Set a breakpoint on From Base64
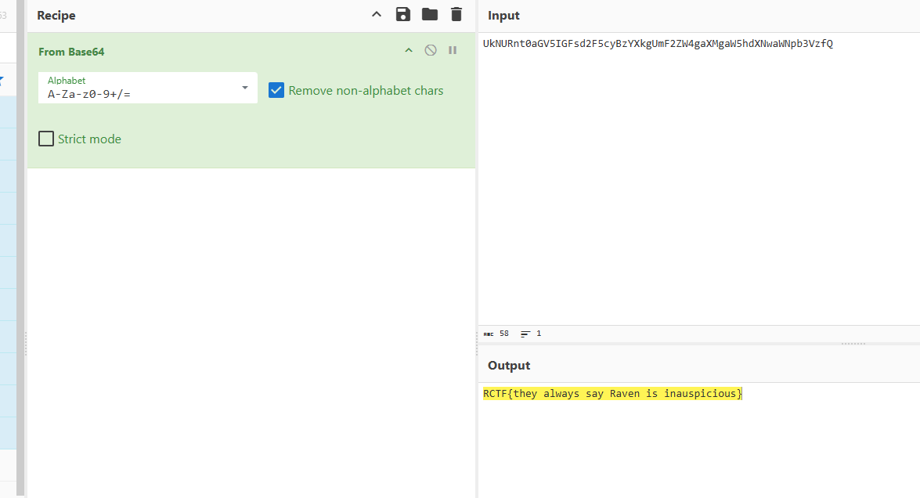This screenshot has height=498, width=920. click(453, 51)
